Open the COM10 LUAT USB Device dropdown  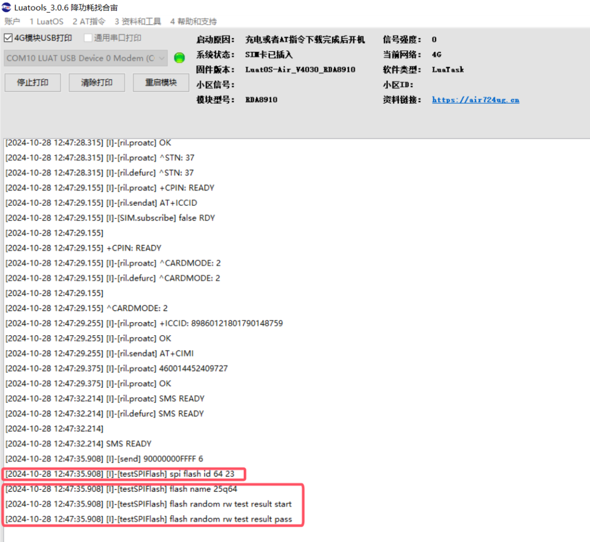162,58
